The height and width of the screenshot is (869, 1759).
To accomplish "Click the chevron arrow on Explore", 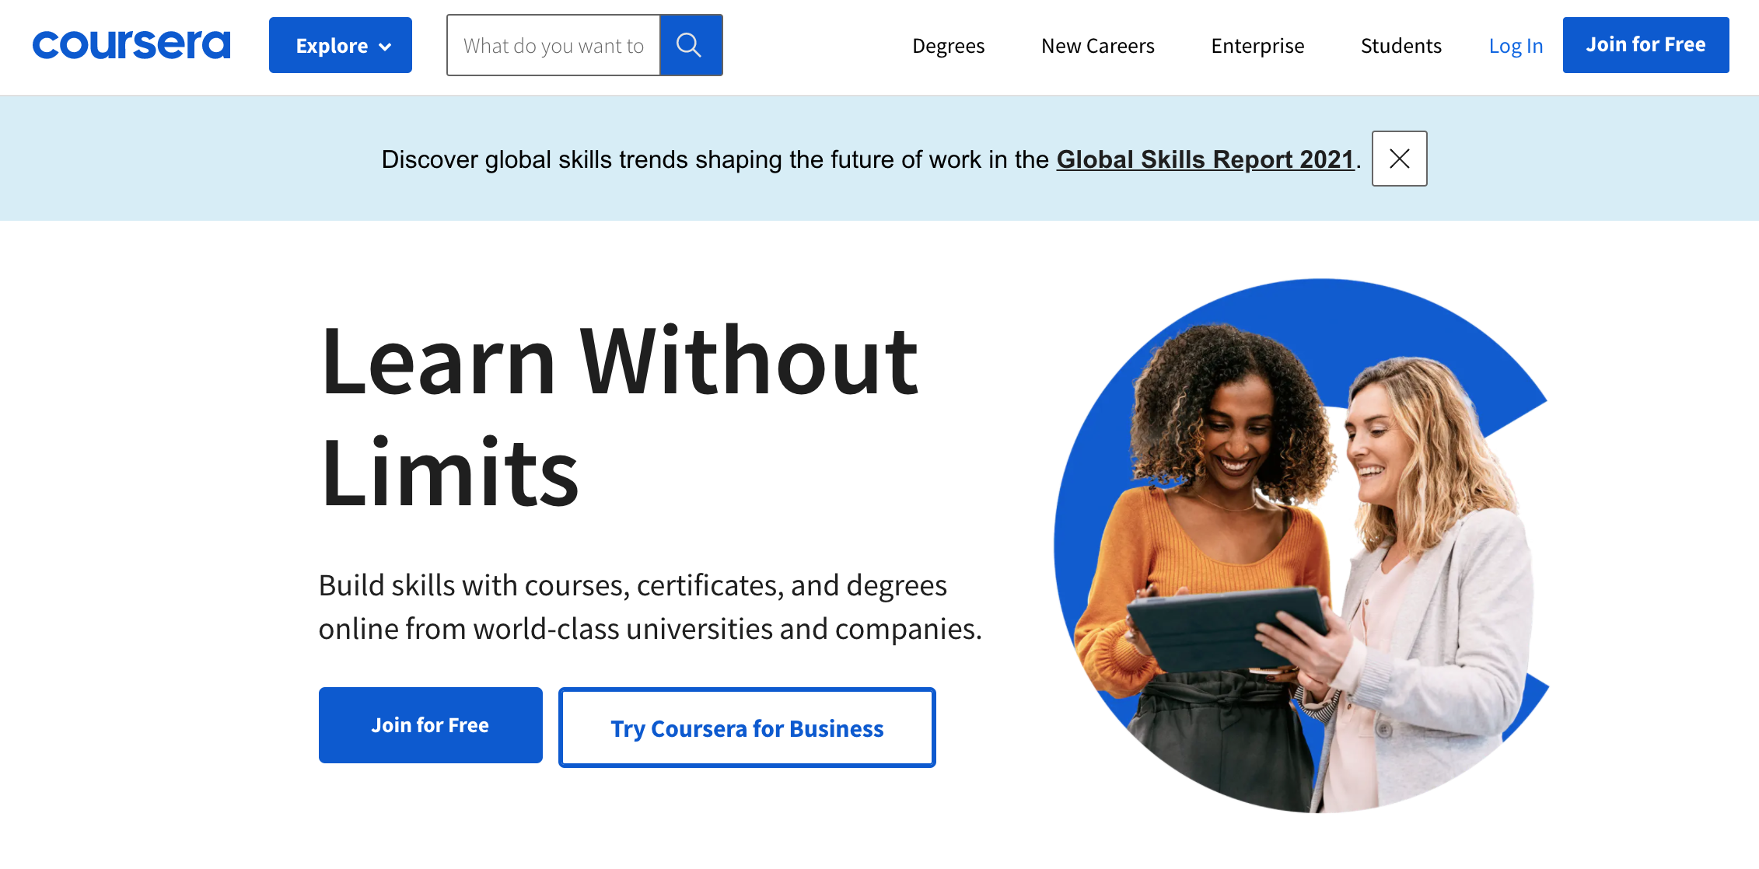I will [x=385, y=47].
